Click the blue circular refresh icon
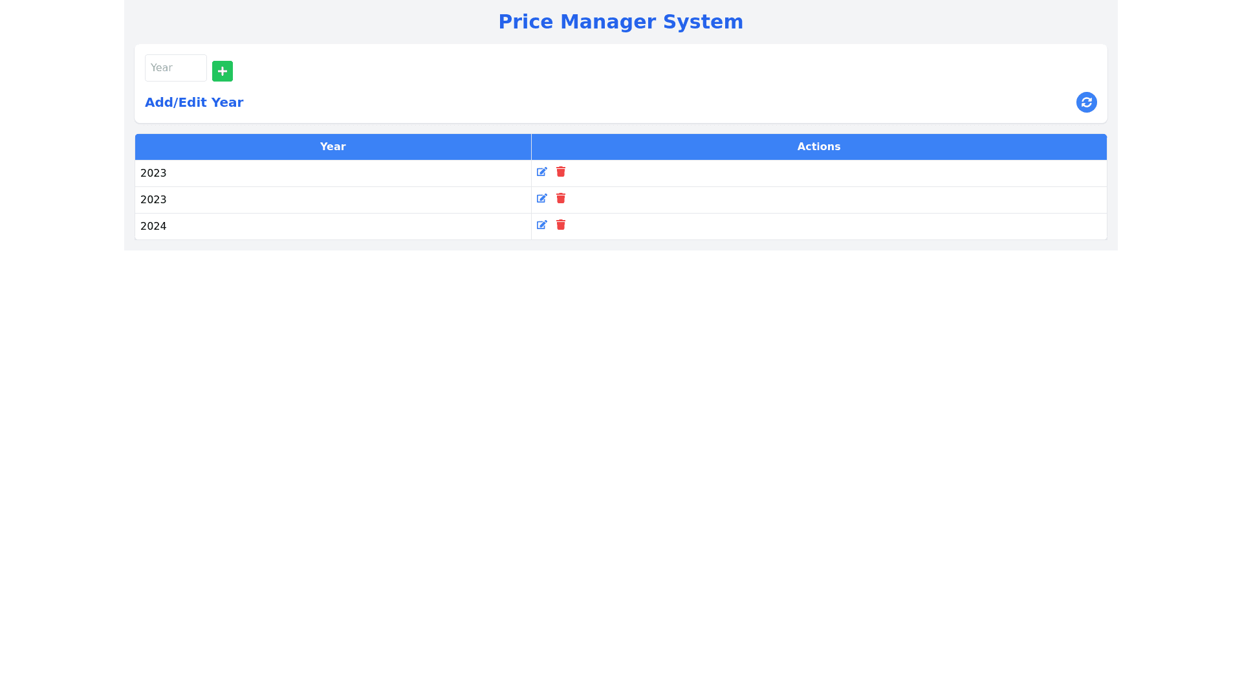1242x699 pixels. (1086, 102)
